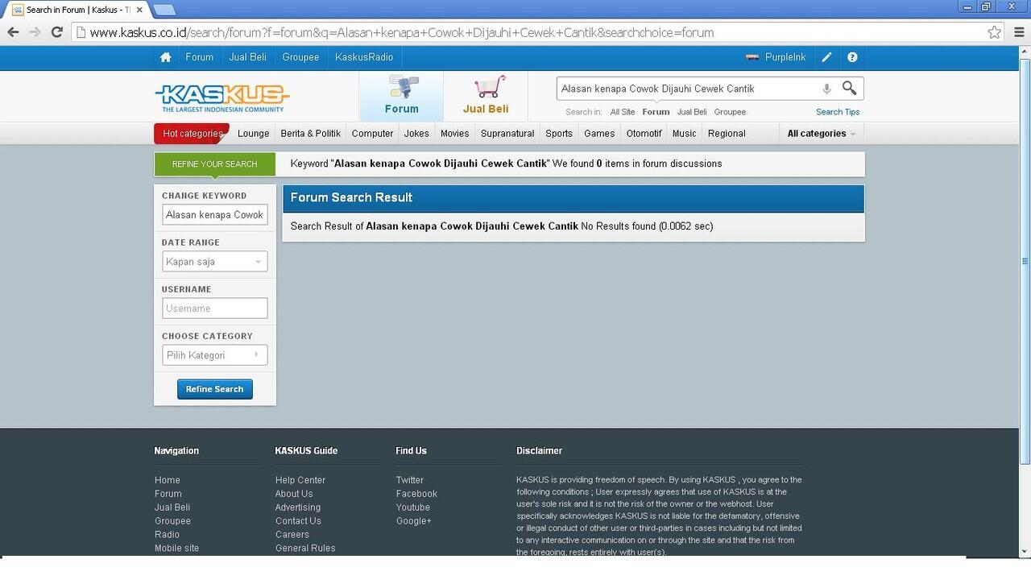The image size is (1031, 580).
Task: Open the Otomotif category
Action: [x=644, y=134]
